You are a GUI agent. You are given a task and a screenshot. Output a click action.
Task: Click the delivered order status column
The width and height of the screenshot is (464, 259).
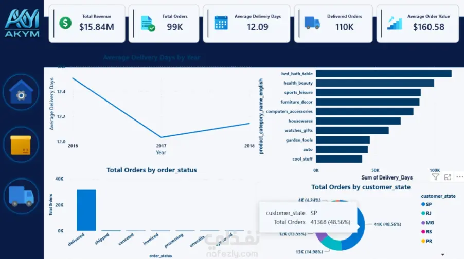[x=86, y=210]
